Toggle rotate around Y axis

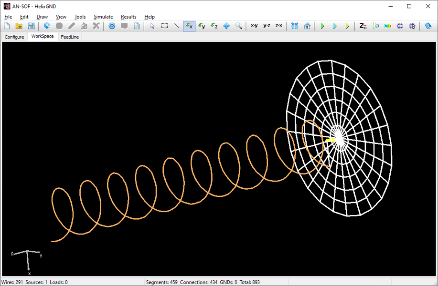(x=202, y=26)
